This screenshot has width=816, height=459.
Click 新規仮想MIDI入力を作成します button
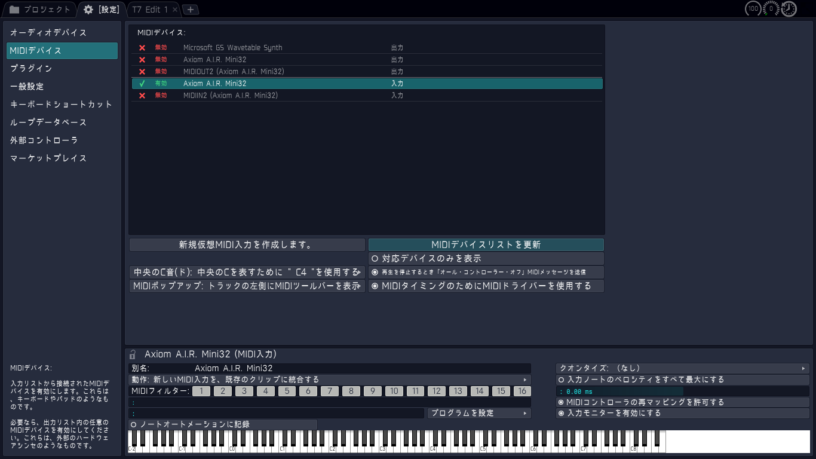tap(247, 245)
